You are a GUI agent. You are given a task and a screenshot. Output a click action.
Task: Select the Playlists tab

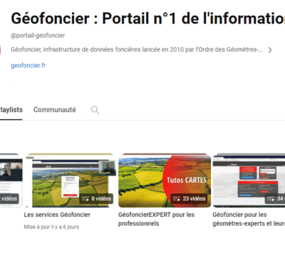(x=11, y=110)
